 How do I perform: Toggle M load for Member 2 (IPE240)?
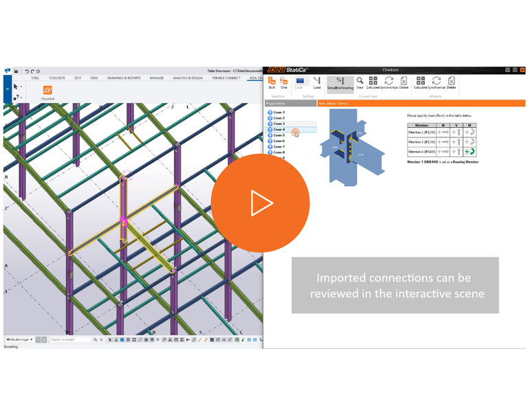click(470, 132)
